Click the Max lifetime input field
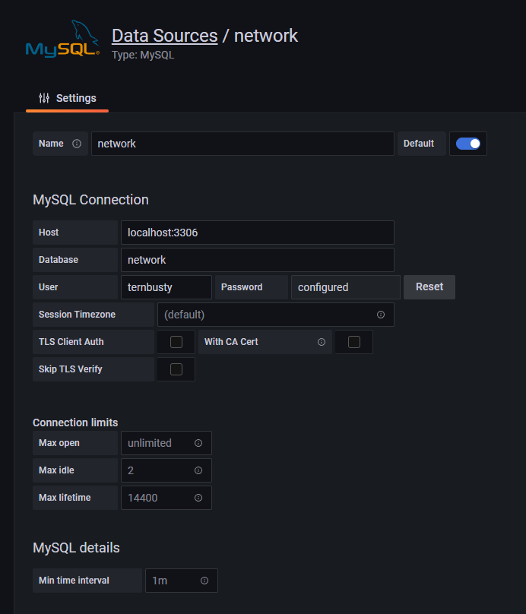 pos(166,498)
